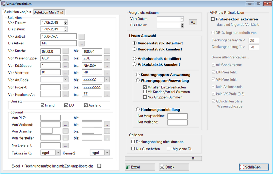Viewport: 273px width, 174px height.
Task: Click the progress bar showing 0
Action: 160,158
